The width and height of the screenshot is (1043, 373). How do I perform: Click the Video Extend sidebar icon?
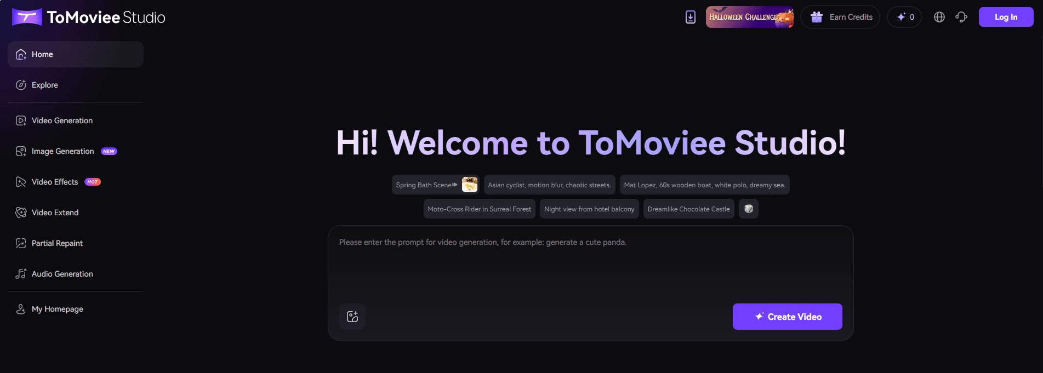[x=21, y=213]
